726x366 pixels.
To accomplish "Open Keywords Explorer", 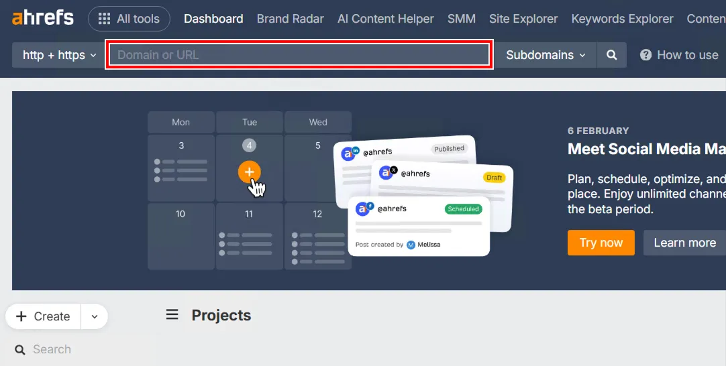I will (622, 19).
